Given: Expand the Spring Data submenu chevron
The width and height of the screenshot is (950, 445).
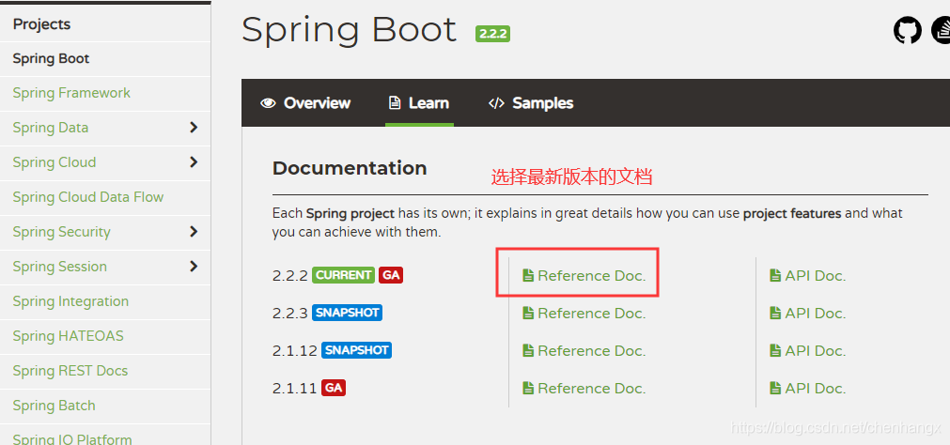Looking at the screenshot, I should click(x=194, y=127).
